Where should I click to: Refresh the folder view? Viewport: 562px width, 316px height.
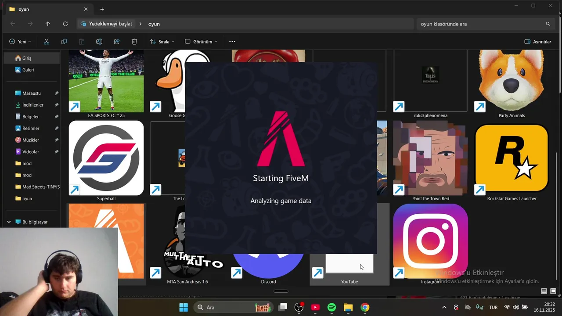coord(65,24)
